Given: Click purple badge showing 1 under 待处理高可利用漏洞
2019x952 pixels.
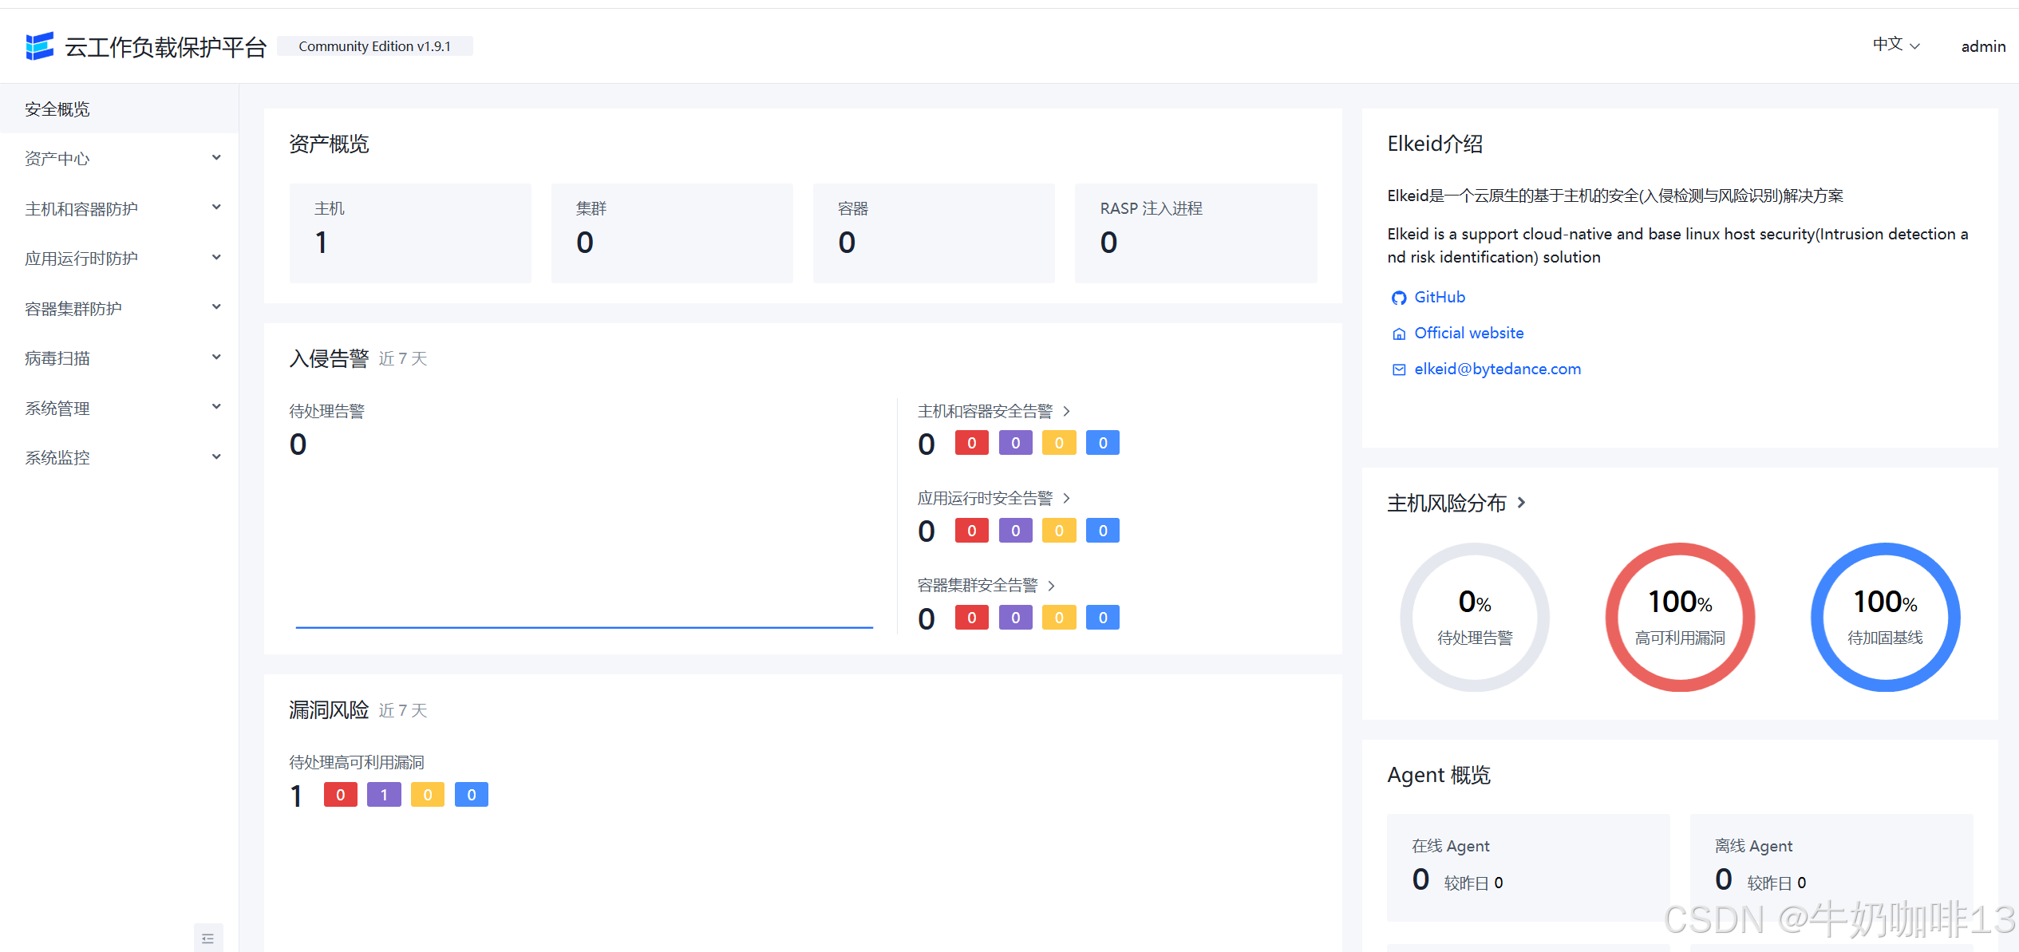Looking at the screenshot, I should [x=384, y=795].
